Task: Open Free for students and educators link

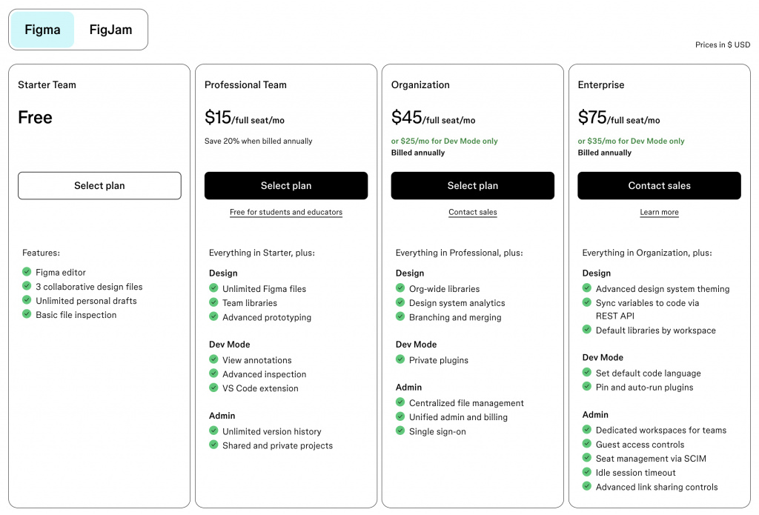Action: click(286, 212)
